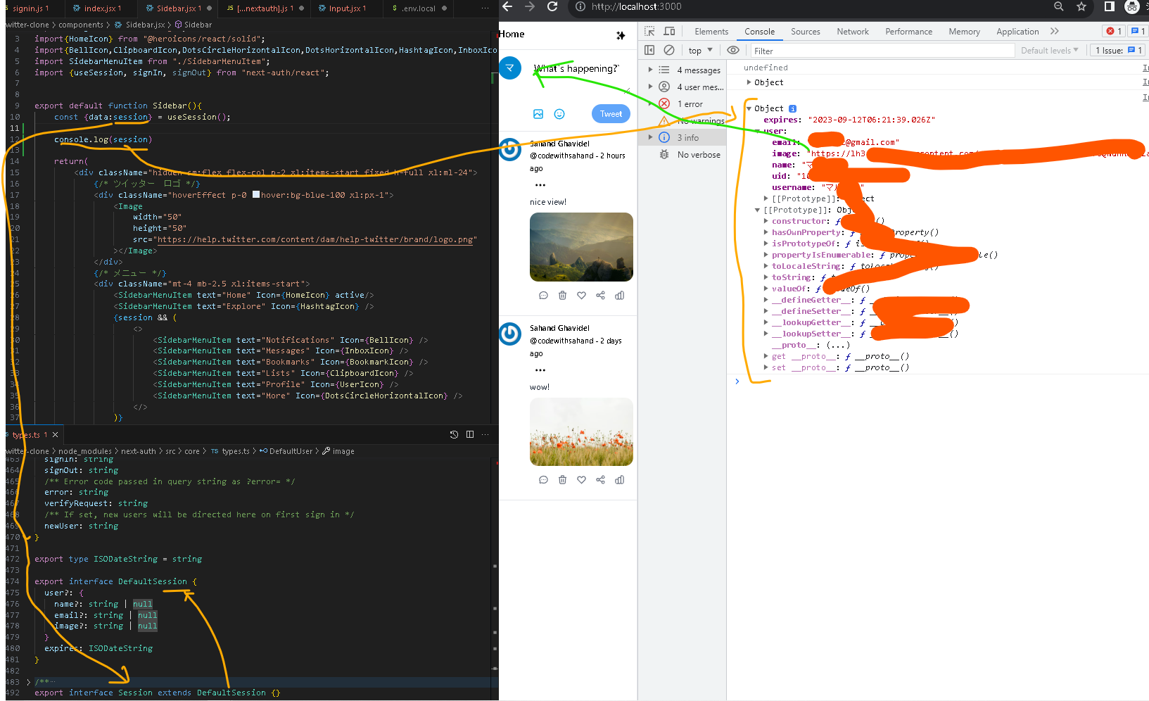Open stats chart icon on 'nice view!' post
This screenshot has width=1149, height=701.
(619, 296)
